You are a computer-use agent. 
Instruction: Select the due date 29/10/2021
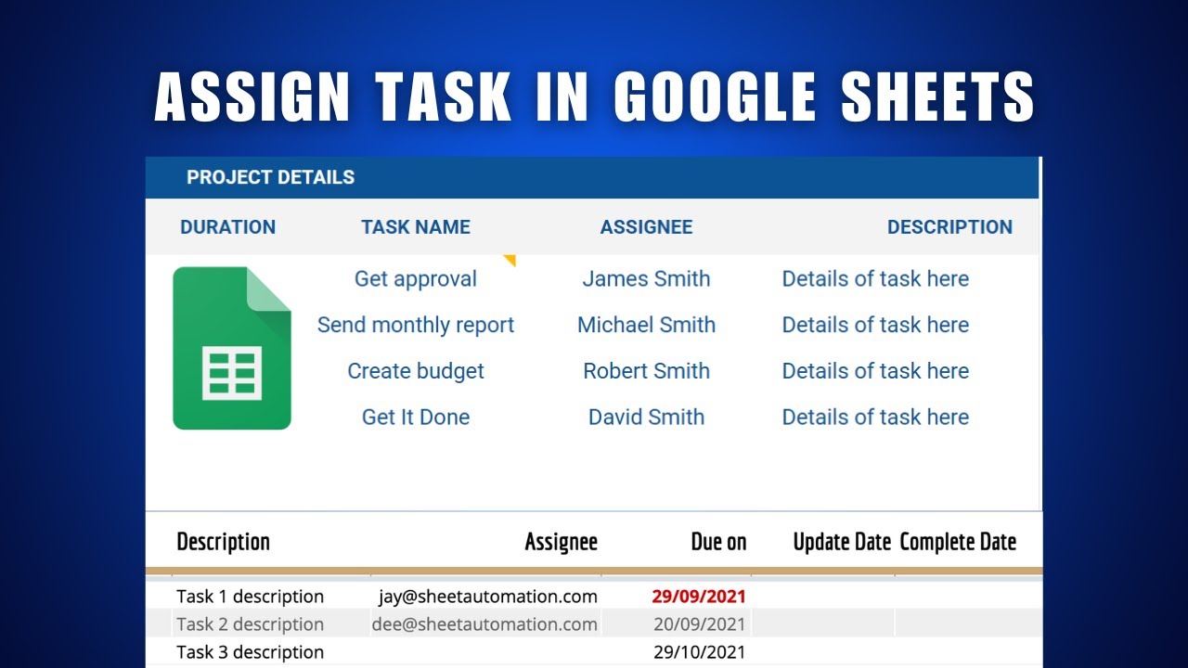click(x=700, y=652)
